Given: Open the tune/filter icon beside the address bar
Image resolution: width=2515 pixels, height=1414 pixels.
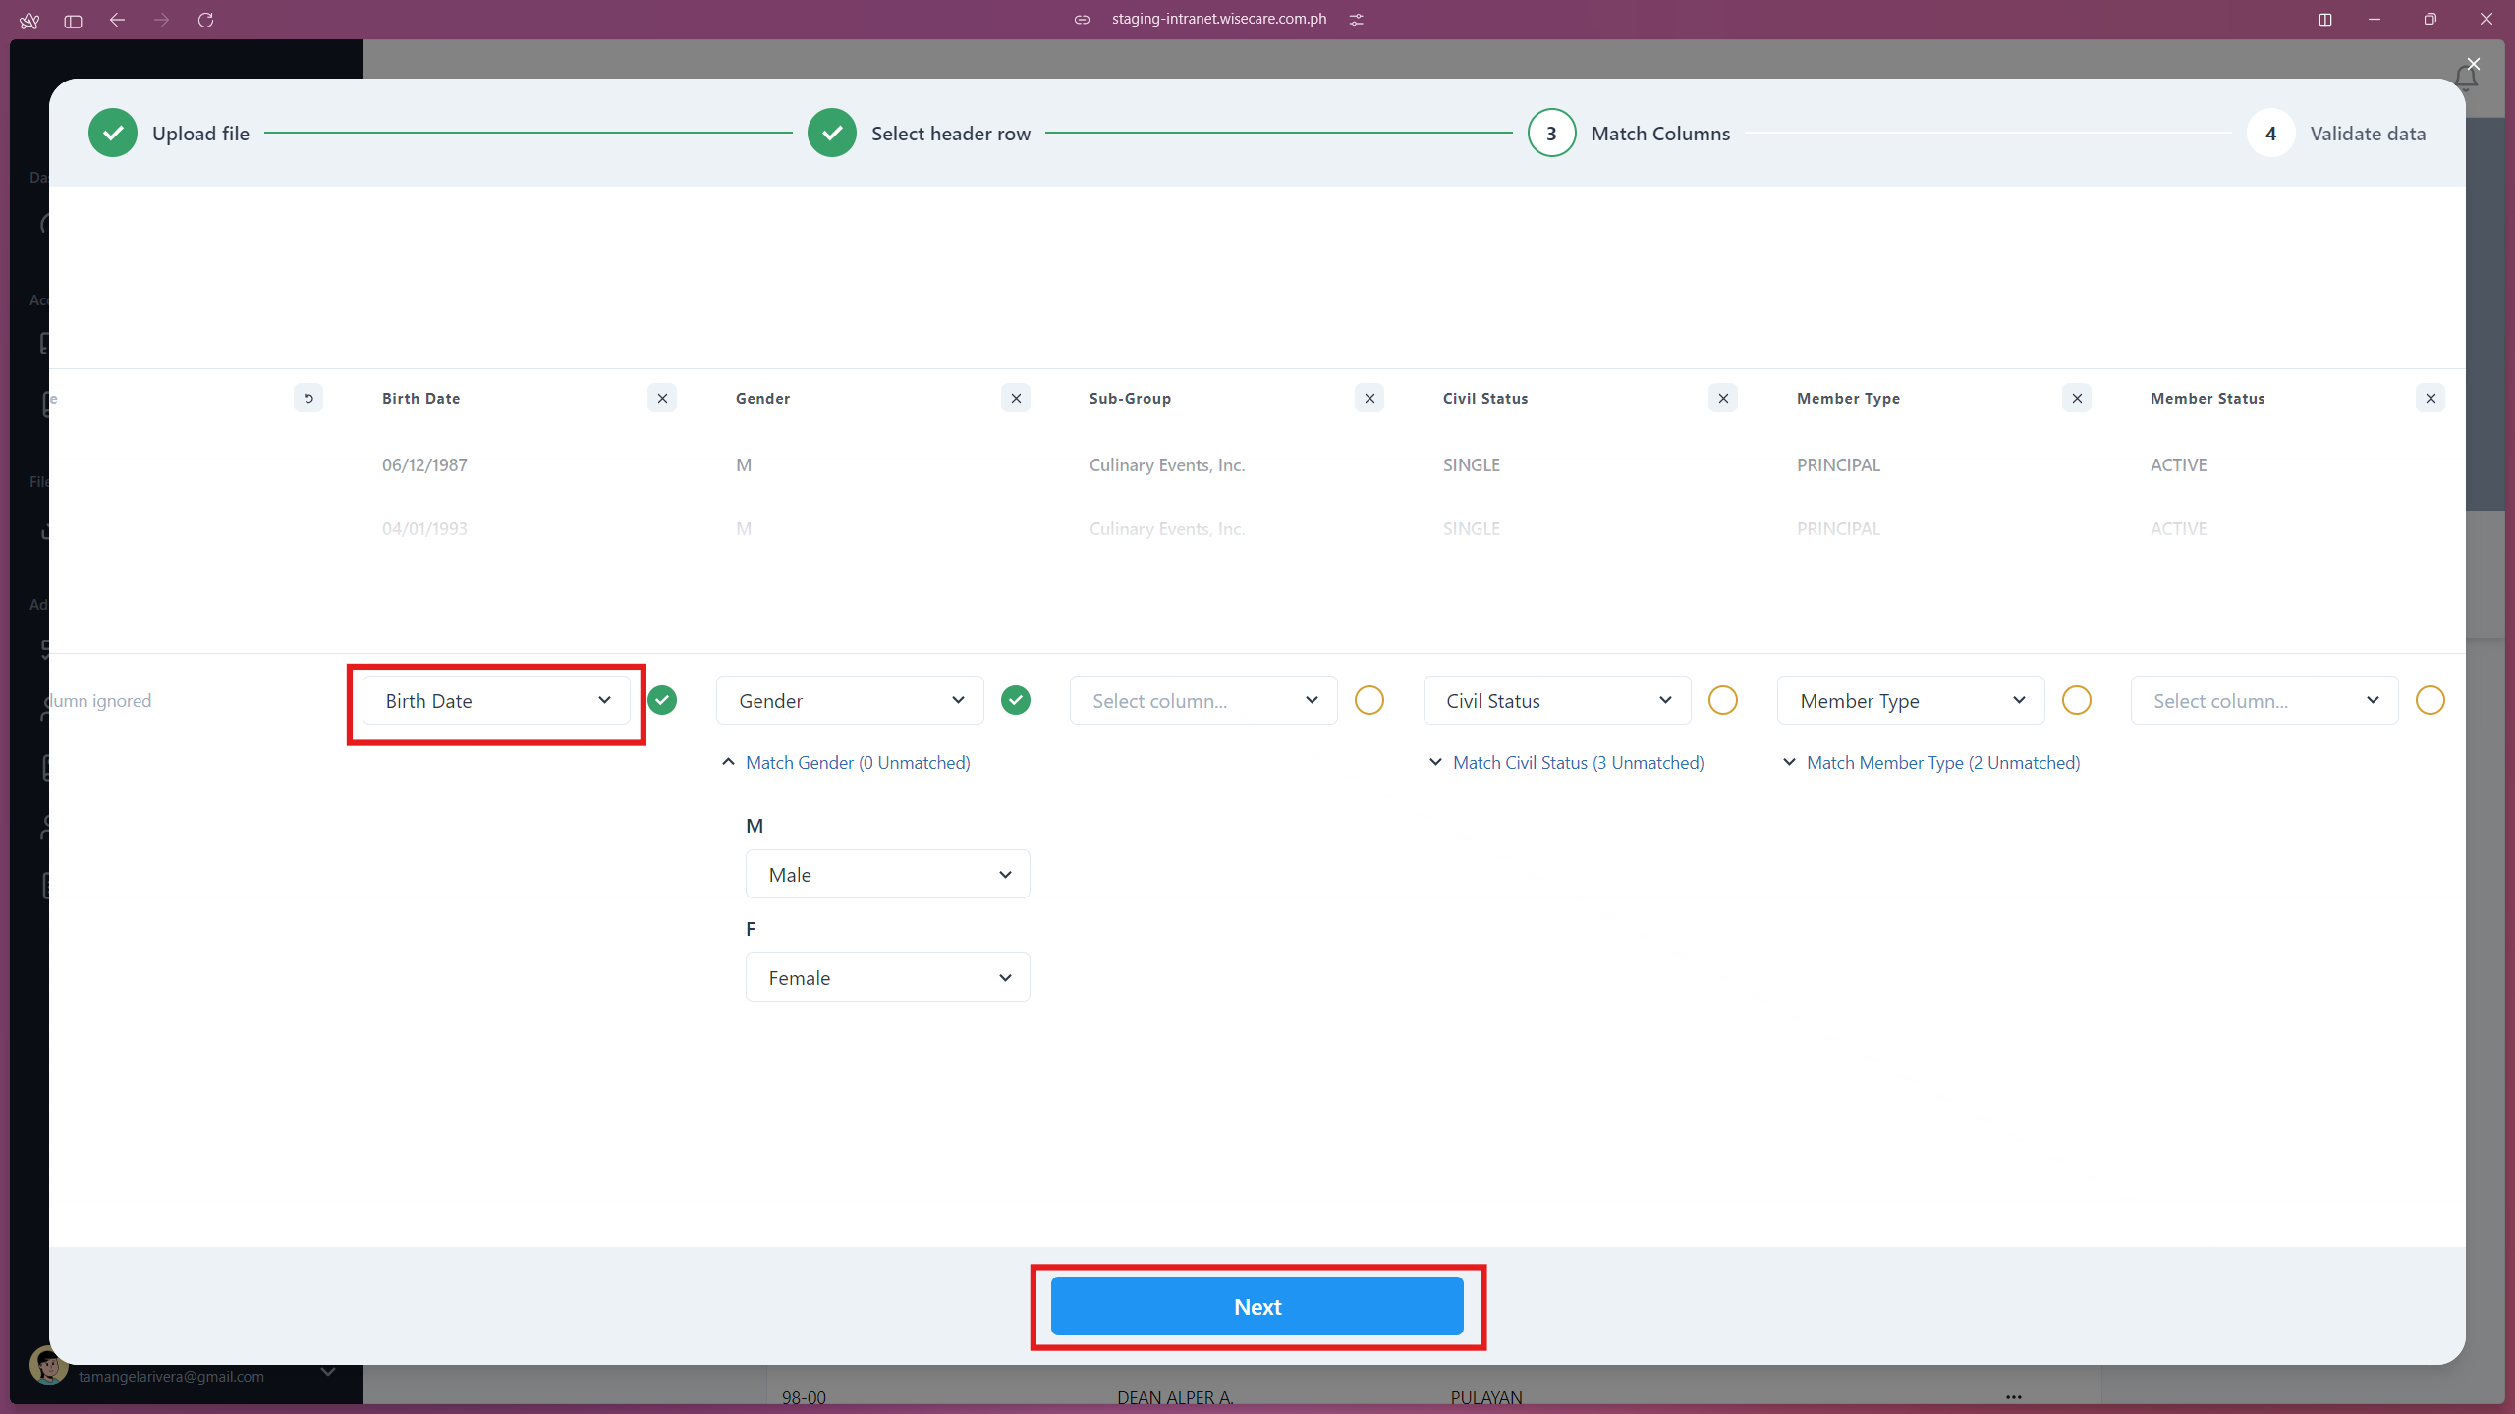Looking at the screenshot, I should pos(1357,19).
